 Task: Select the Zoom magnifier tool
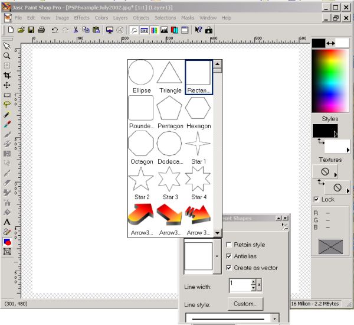tap(7, 56)
